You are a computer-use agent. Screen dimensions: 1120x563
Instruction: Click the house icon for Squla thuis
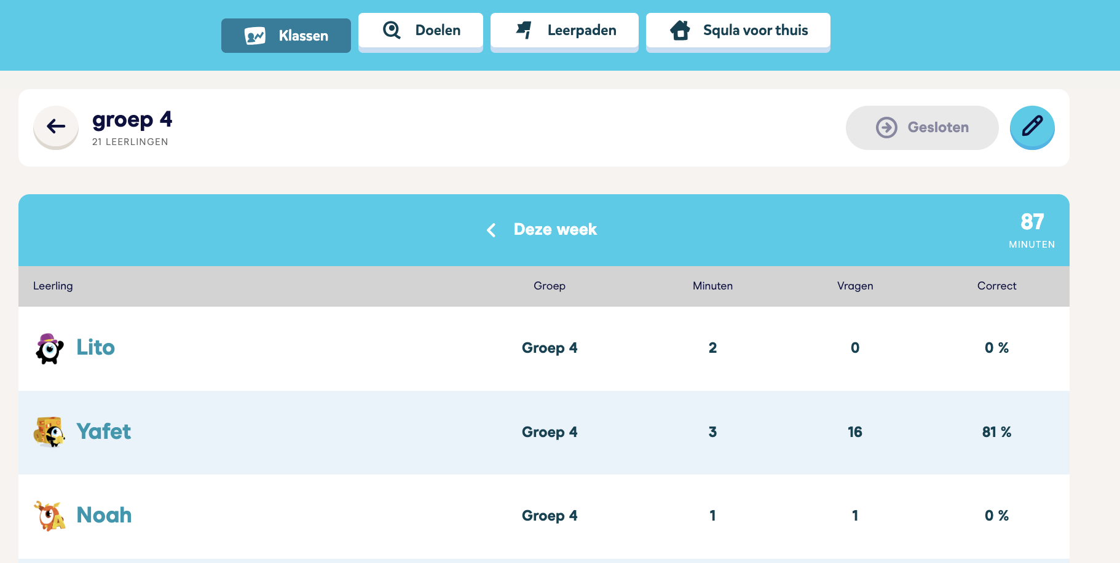tap(680, 30)
